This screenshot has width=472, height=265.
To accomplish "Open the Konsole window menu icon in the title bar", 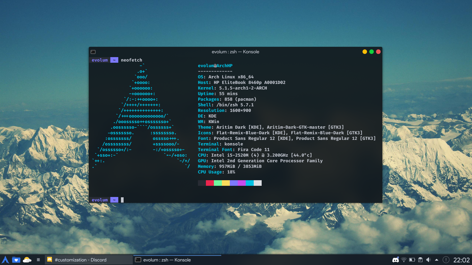I will [93, 52].
